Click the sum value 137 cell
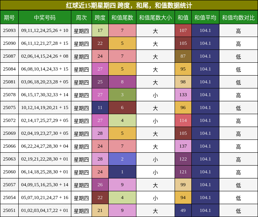Image resolution: width=258 pixels, height=217 pixels. 183,146
